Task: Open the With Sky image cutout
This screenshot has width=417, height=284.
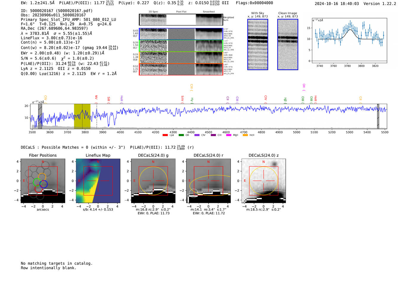Action: [258, 44]
